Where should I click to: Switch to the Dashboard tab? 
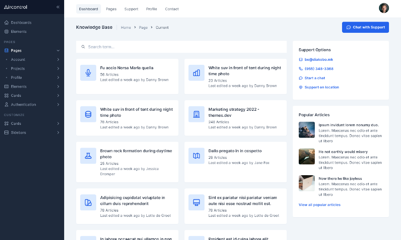[x=88, y=9]
